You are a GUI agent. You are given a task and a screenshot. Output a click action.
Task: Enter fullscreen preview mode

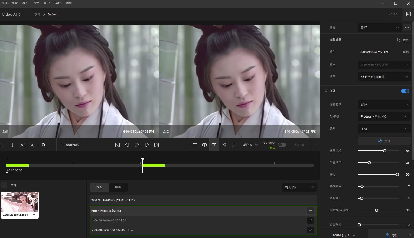tap(234, 145)
